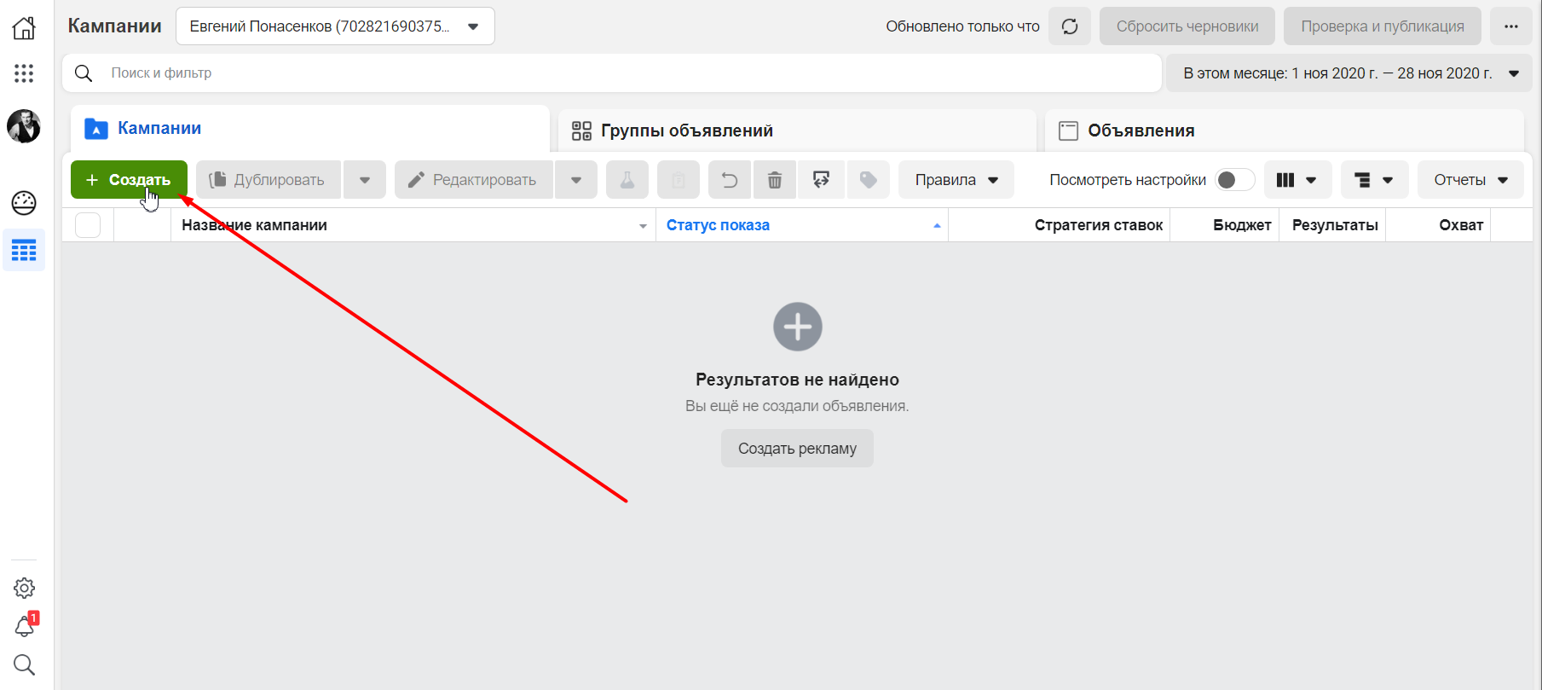Open the Правила dropdown
The height and width of the screenshot is (690, 1542).
point(956,180)
